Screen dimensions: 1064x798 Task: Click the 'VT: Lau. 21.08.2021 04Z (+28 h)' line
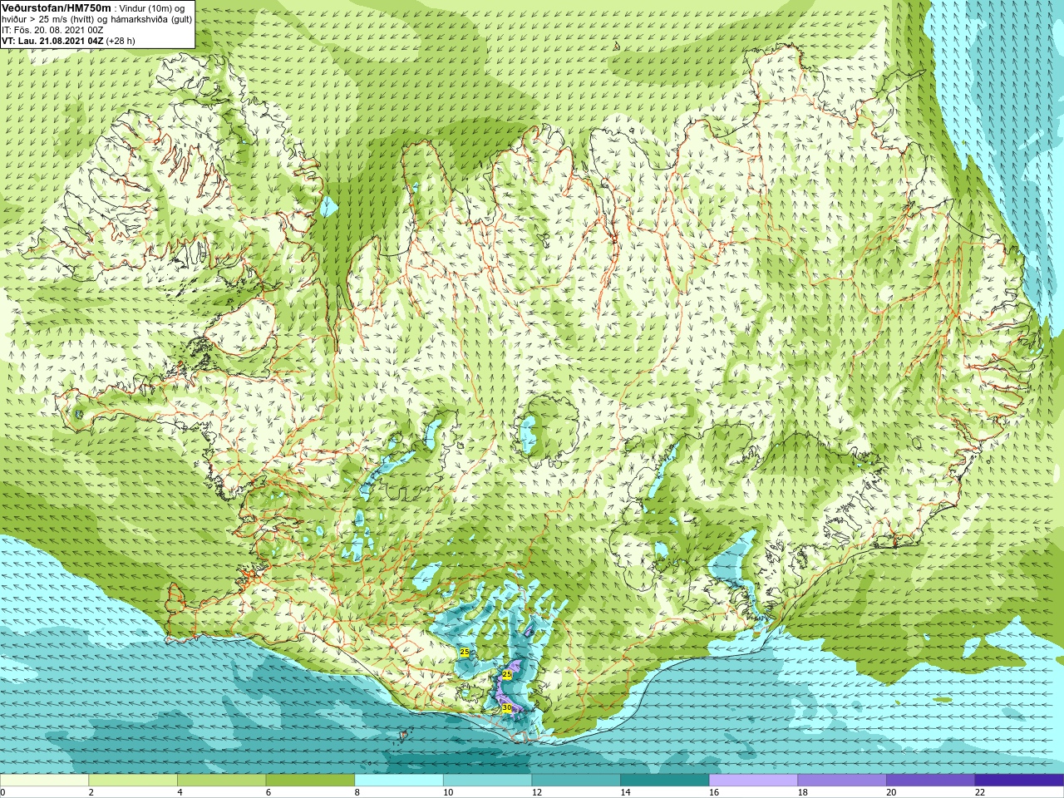pos(68,41)
